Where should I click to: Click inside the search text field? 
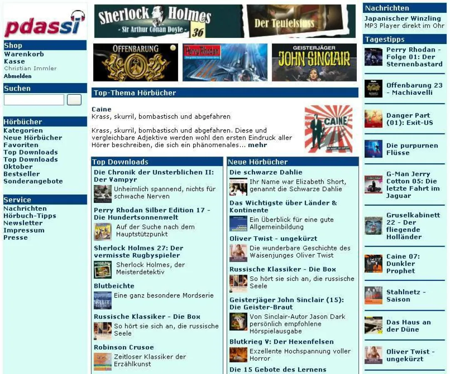(33, 100)
